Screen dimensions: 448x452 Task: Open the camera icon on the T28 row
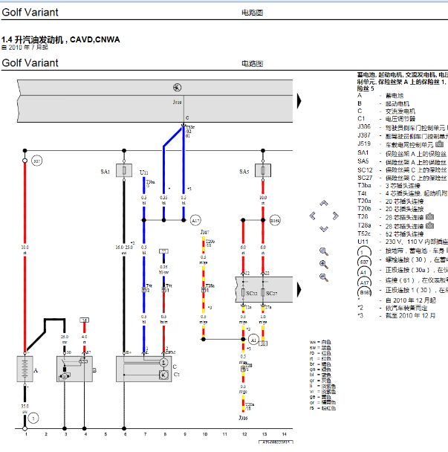click(x=429, y=216)
